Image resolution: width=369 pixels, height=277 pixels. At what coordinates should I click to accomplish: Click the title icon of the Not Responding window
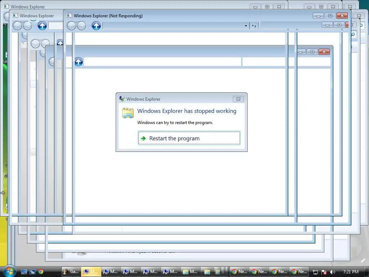(x=69, y=16)
